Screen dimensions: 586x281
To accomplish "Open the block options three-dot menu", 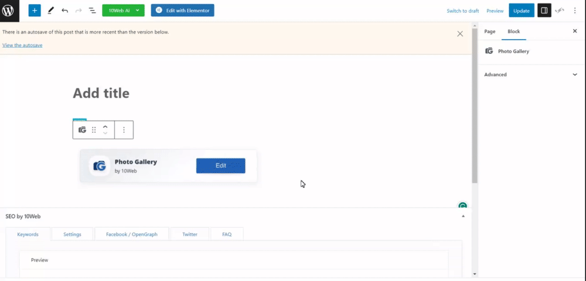I will click(124, 130).
